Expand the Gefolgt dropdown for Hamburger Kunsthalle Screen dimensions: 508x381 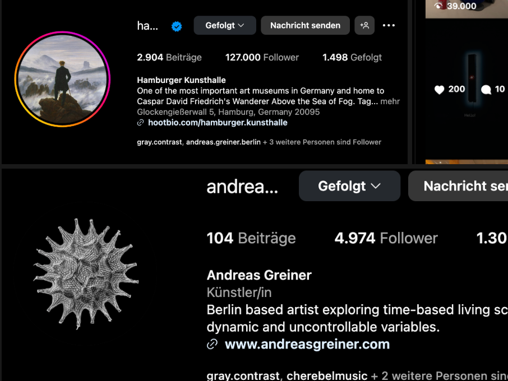click(x=225, y=25)
